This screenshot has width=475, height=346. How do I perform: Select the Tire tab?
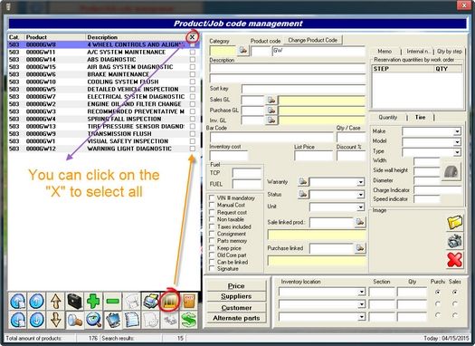(420, 117)
